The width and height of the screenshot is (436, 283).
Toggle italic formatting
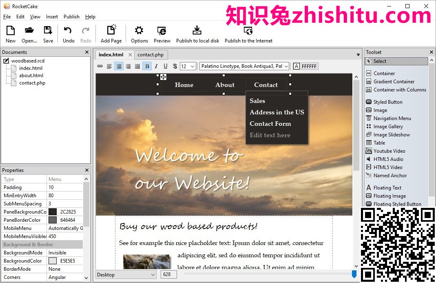(156, 66)
